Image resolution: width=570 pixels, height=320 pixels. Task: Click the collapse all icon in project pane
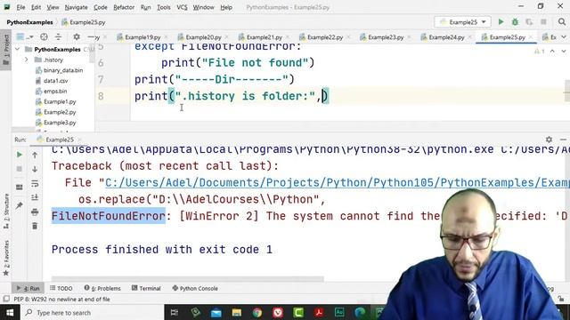(58, 37)
